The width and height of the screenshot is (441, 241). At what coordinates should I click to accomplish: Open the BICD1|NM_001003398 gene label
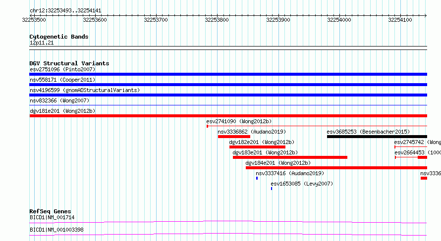click(x=56, y=230)
